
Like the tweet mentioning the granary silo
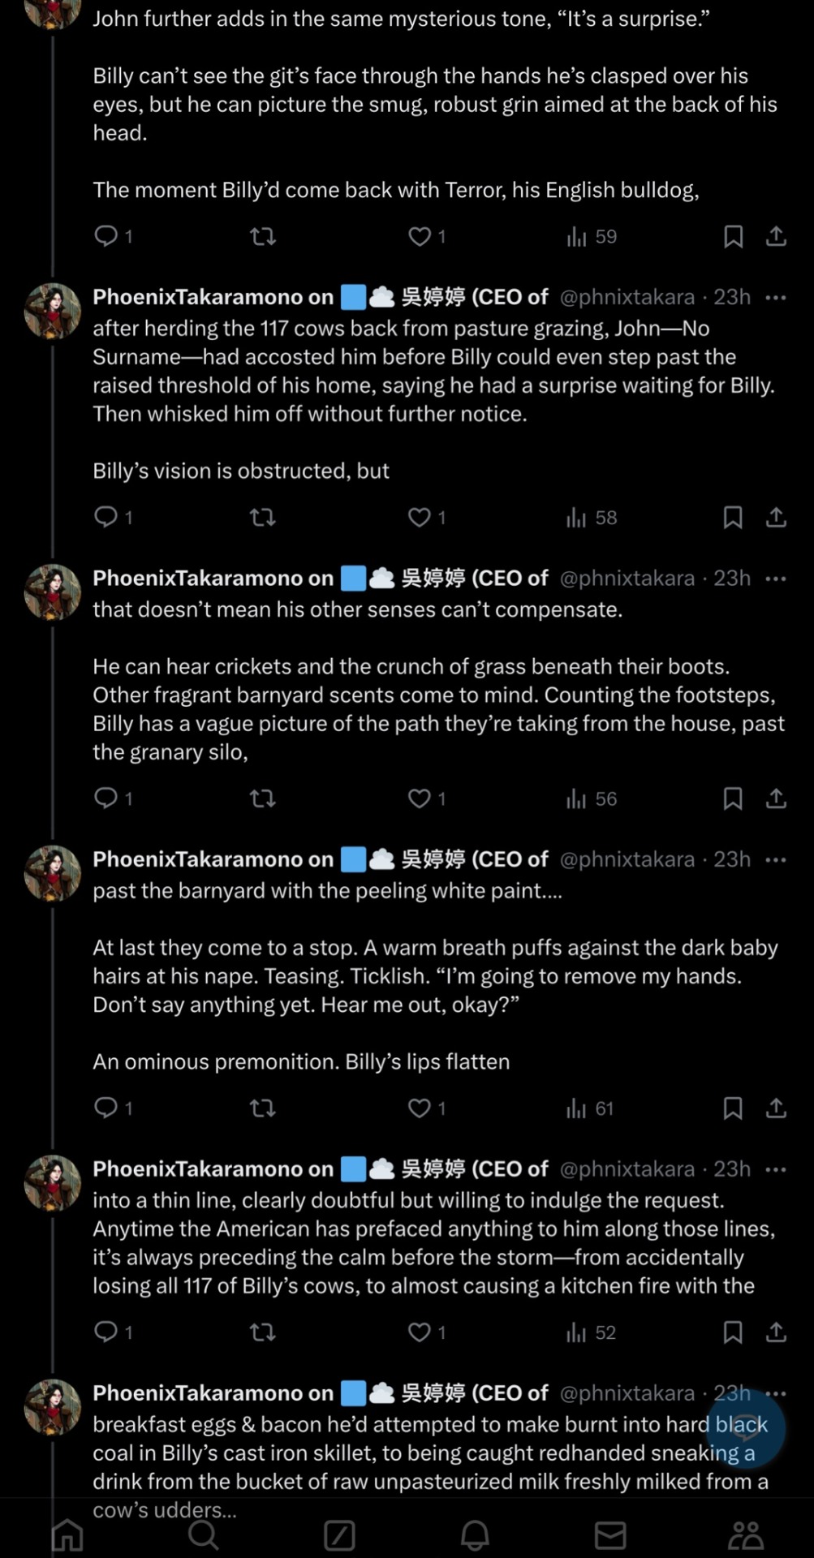tap(419, 799)
